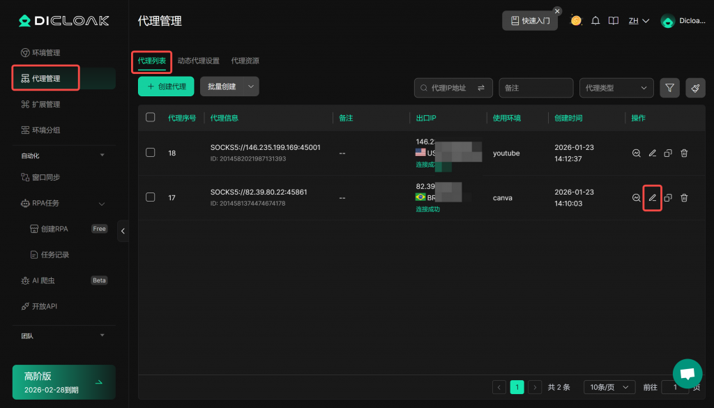Check proxy 17 with its magnifier detect icon

(636, 198)
